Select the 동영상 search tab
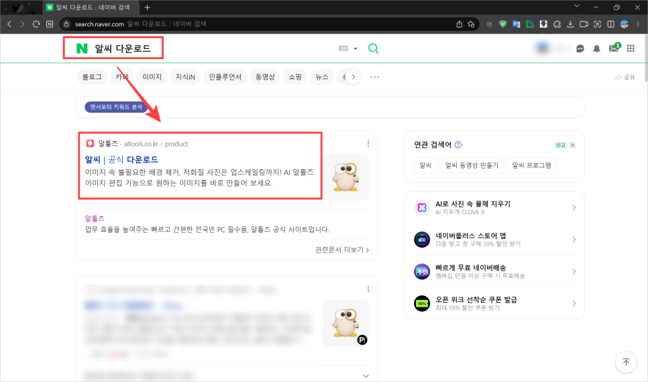The height and width of the screenshot is (382, 648). (x=265, y=77)
